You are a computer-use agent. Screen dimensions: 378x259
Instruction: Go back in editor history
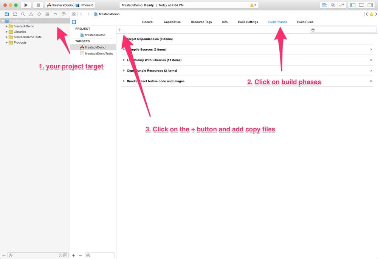[x=81, y=14]
